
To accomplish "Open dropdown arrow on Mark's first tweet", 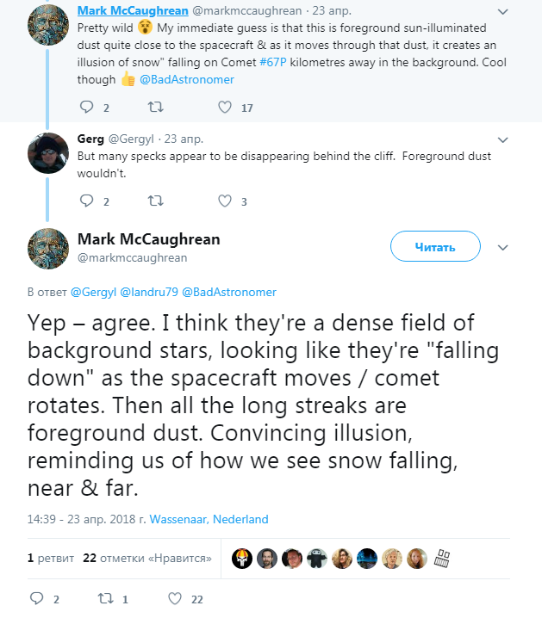I will point(503,11).
